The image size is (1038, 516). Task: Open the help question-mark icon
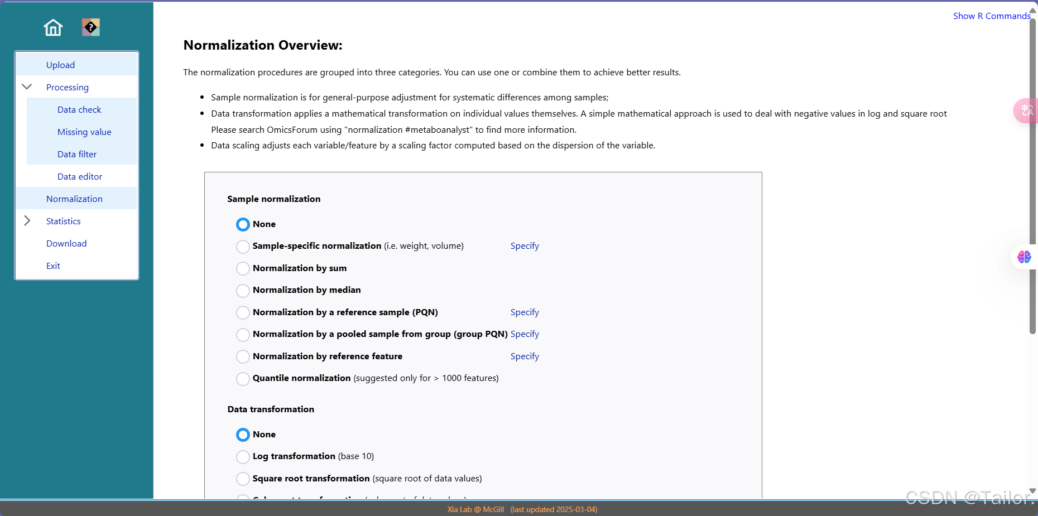91,27
